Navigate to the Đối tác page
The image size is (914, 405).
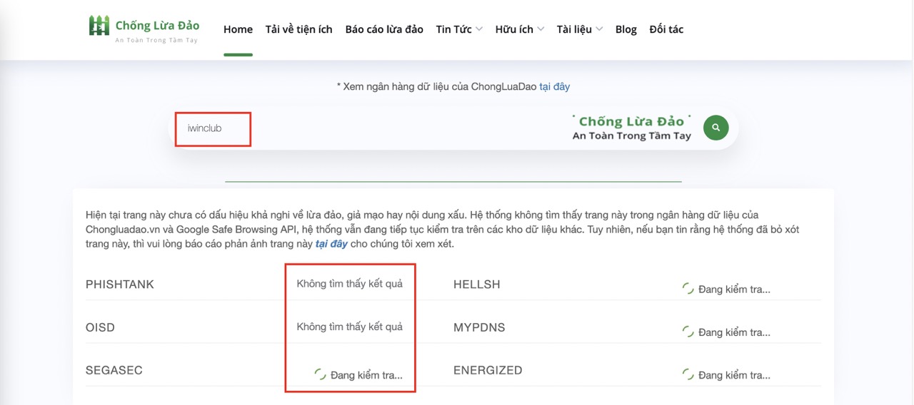666,29
